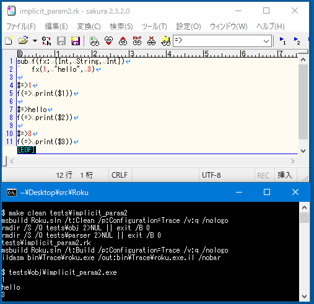
Task: Expand the open-file recent list arrow
Action: coord(35,41)
